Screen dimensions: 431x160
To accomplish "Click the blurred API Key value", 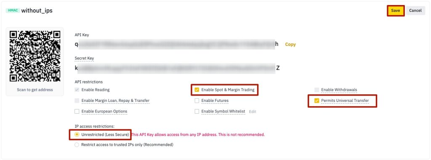I will point(176,44).
